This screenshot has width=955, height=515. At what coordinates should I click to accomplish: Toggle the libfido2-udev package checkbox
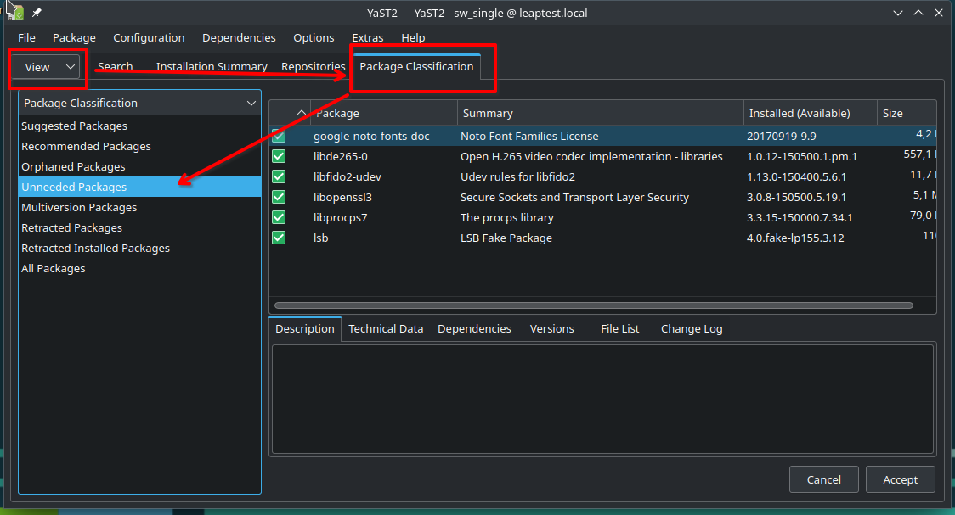279,176
